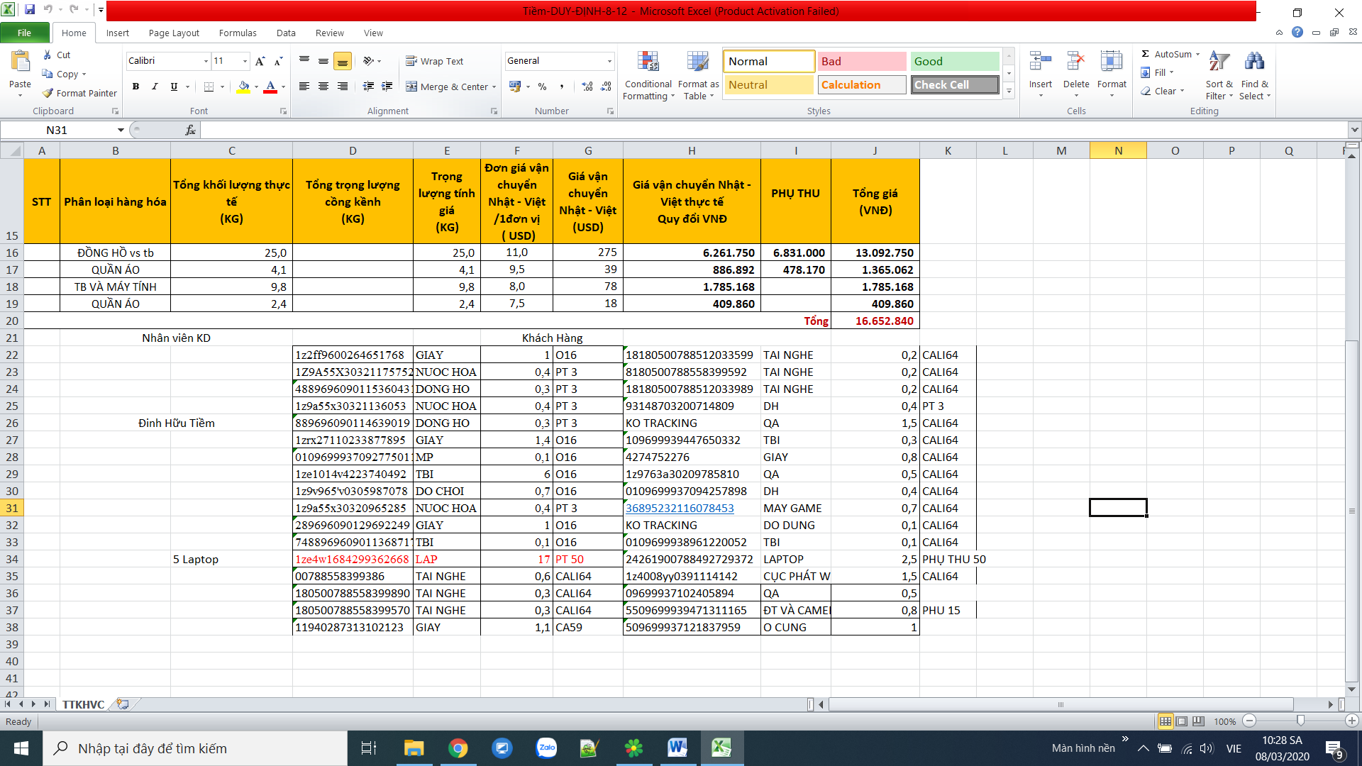Click the horizontal scrollbar
The height and width of the screenshot is (766, 1362).
1061,704
